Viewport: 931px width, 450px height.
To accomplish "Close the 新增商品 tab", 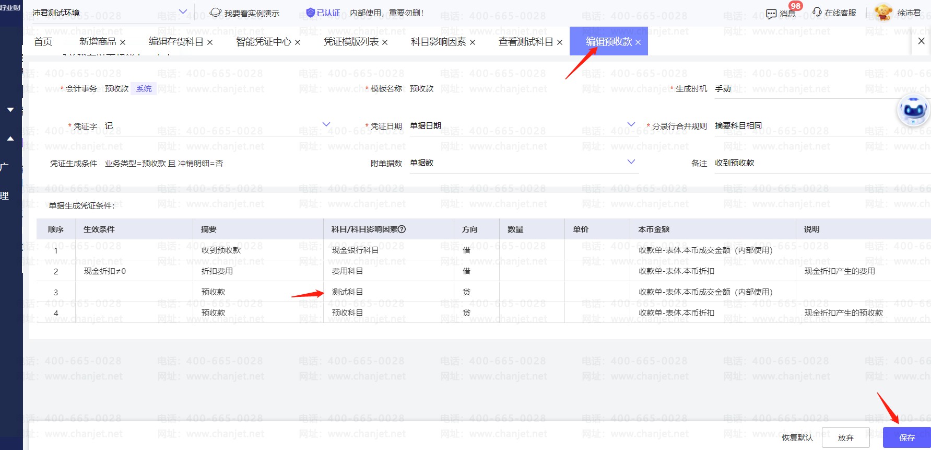I will click(123, 42).
